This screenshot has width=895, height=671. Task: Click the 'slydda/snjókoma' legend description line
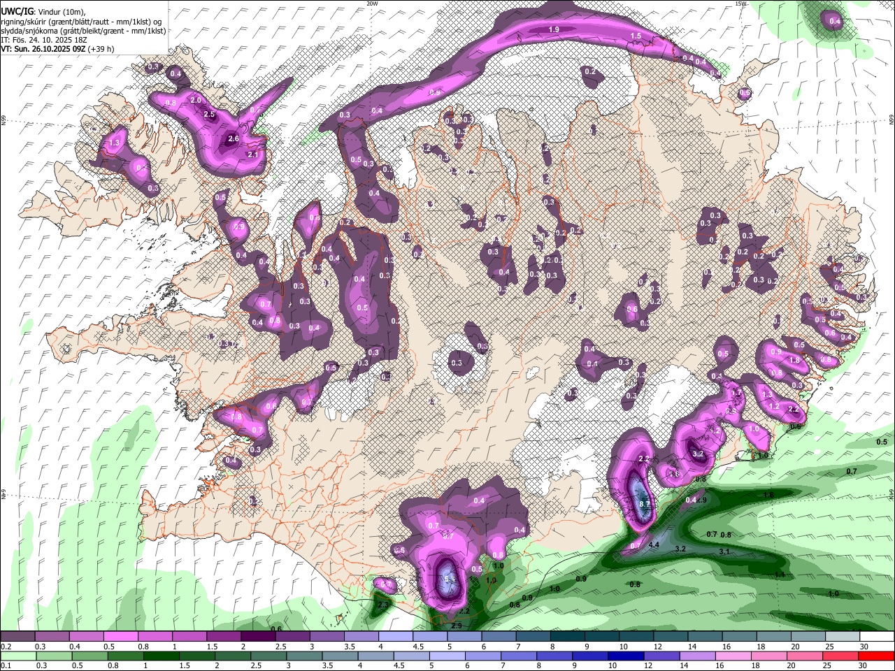83,31
